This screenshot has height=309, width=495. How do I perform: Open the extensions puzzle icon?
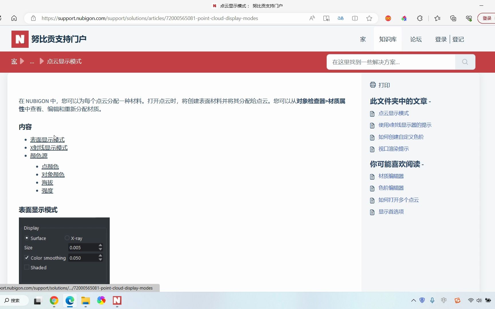(420, 18)
